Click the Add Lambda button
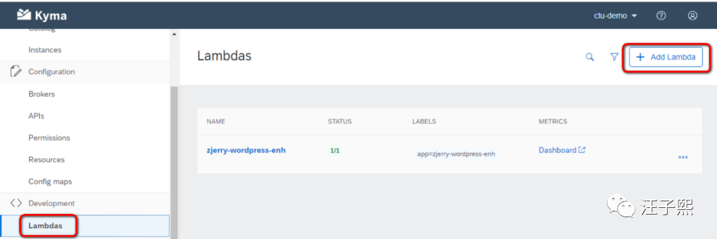Viewport: 717px width, 239px height. coord(666,57)
